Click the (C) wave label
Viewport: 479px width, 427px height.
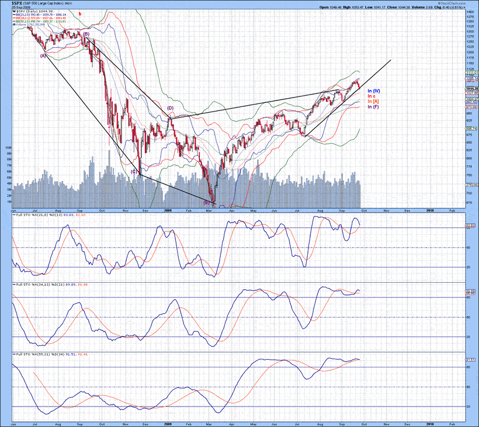[134, 172]
